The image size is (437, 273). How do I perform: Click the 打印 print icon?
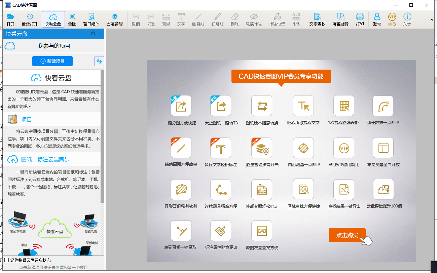(360, 19)
